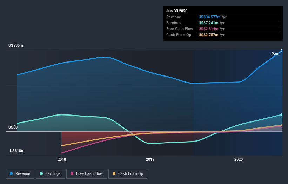Click the US$0 y-axis label
Image resolution: width=288 pixels, height=184 pixels.
[x=13, y=127]
